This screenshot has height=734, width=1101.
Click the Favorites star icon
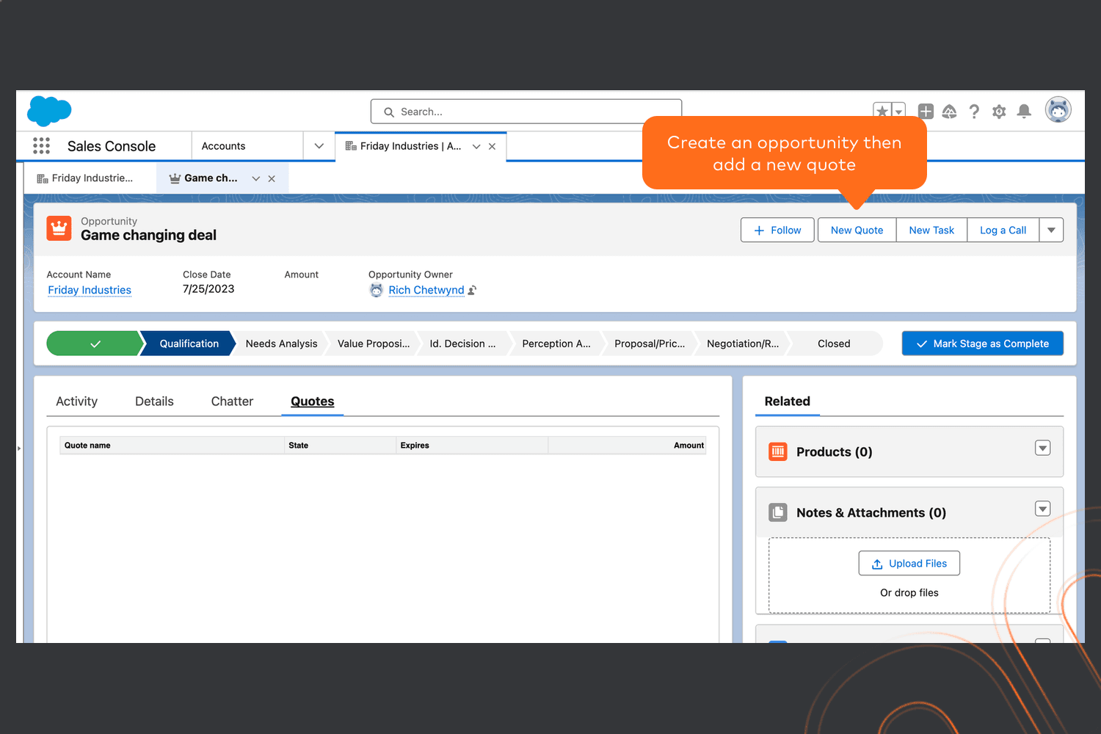point(882,112)
